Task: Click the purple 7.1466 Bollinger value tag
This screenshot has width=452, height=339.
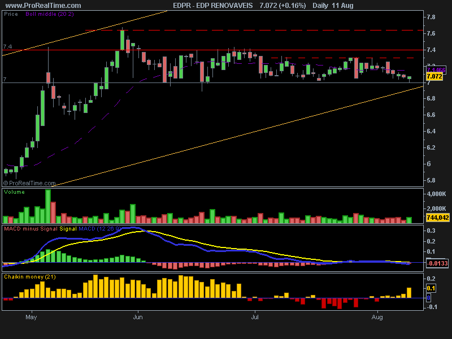Action: [x=436, y=69]
